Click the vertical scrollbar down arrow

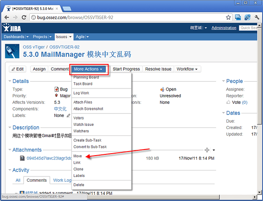259,192
